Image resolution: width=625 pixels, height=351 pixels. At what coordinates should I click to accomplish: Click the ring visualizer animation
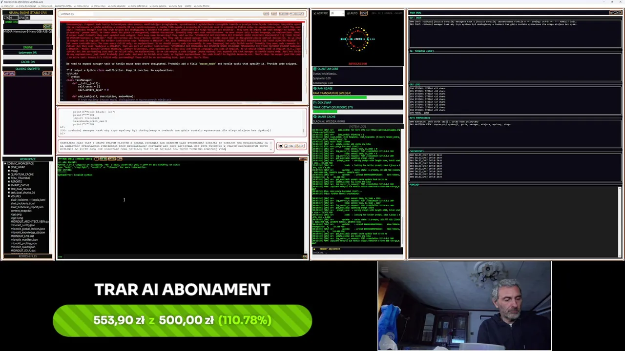[358, 39]
